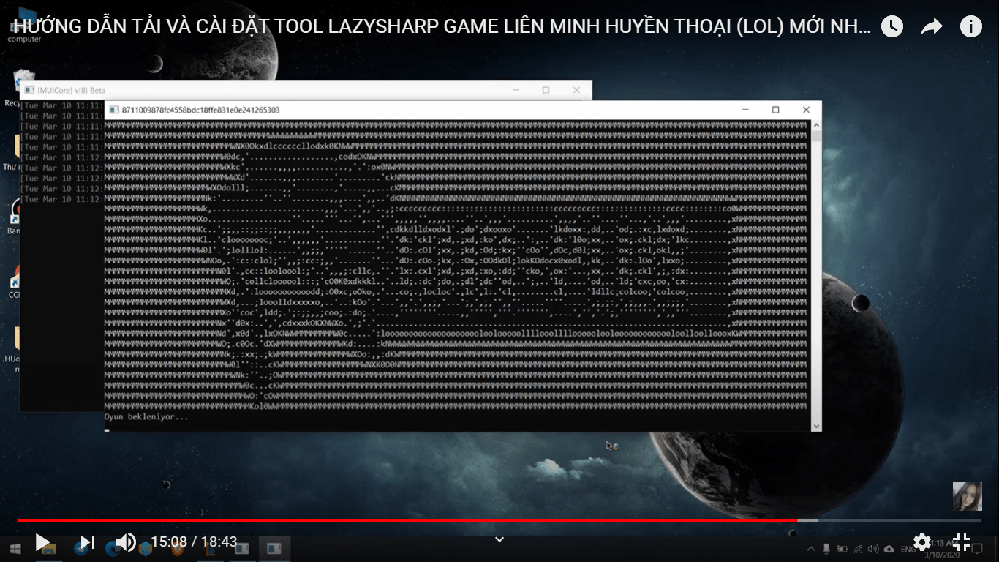Click the Windows Start button in the recording
999x562 pixels.
tap(15, 547)
